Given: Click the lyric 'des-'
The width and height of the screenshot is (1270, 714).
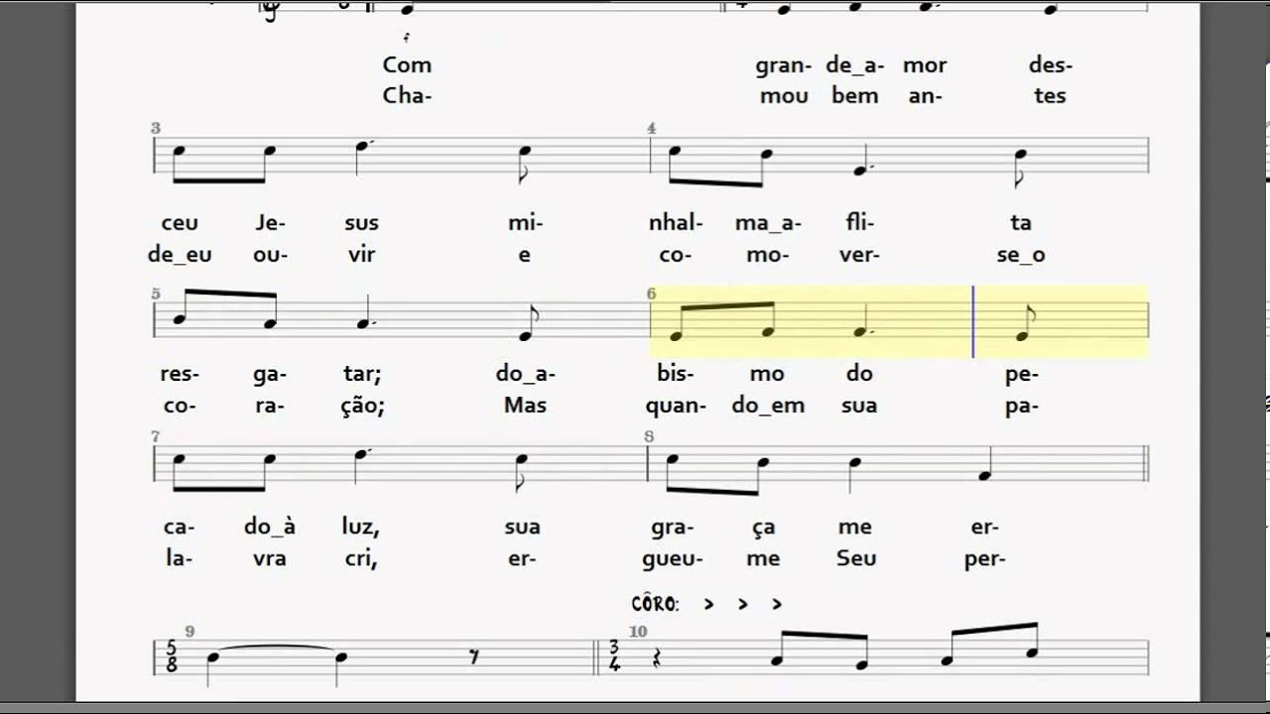Looking at the screenshot, I should (1051, 65).
